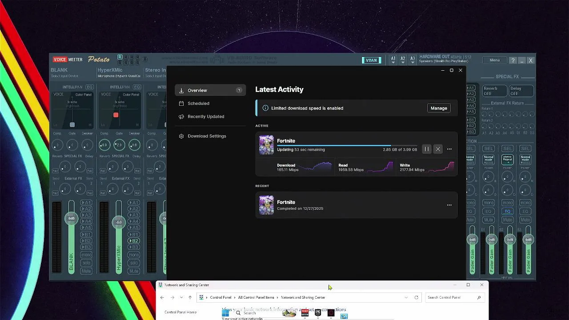Pause the Fortnite update download
The image size is (569, 320).
[x=426, y=149]
